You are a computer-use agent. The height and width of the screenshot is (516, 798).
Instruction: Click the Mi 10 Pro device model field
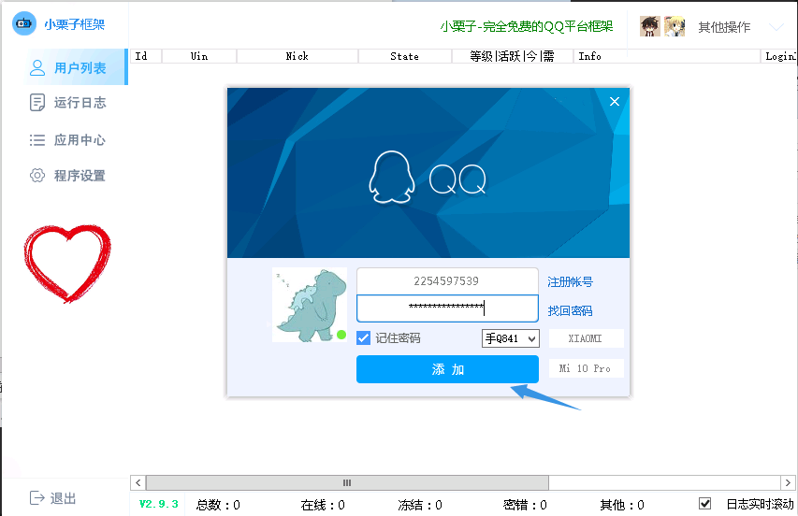586,368
